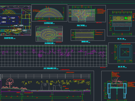The width and height of the screenshot is (135, 101).
Task: Click the railing fence above the elevation wall
Action: click(x=46, y=76)
